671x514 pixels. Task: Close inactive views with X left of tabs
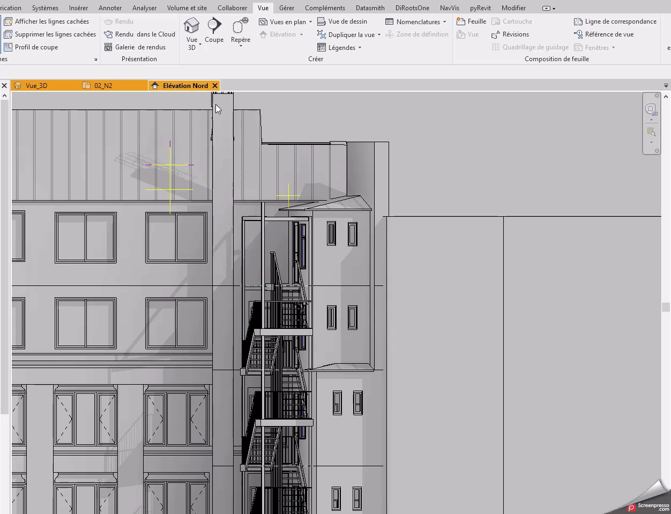[4, 85]
